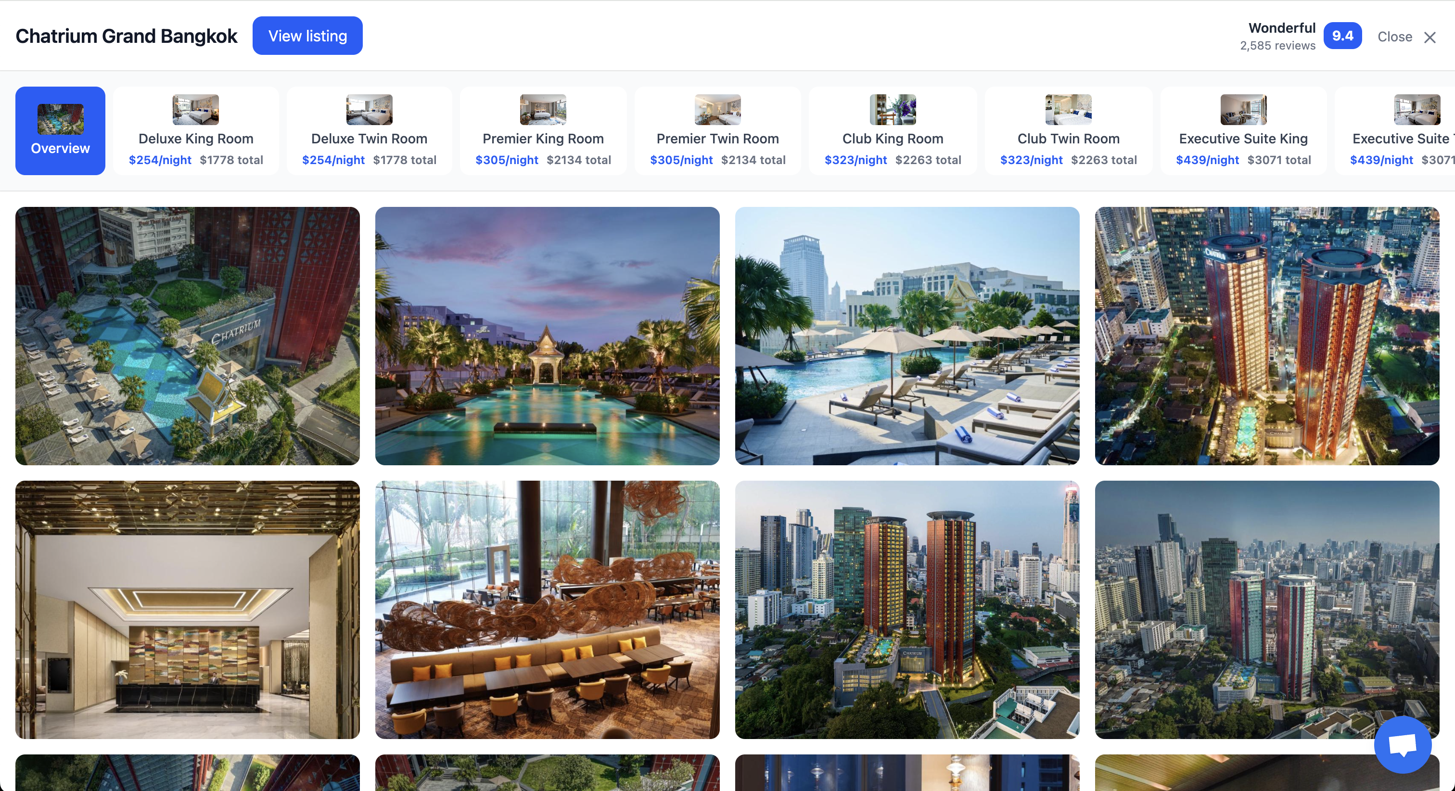Click Executive Suite King's $3071 total

pos(1279,160)
